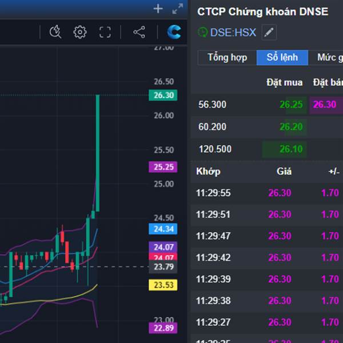Click the Khớp column header
343x343 pixels.
[208, 171]
